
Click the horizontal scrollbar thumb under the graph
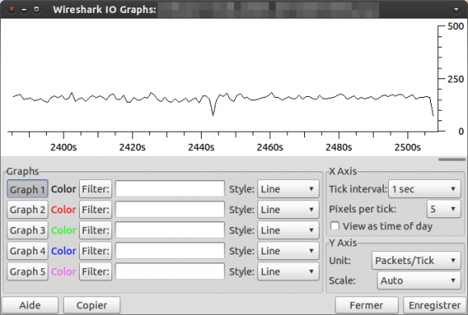[452, 160]
